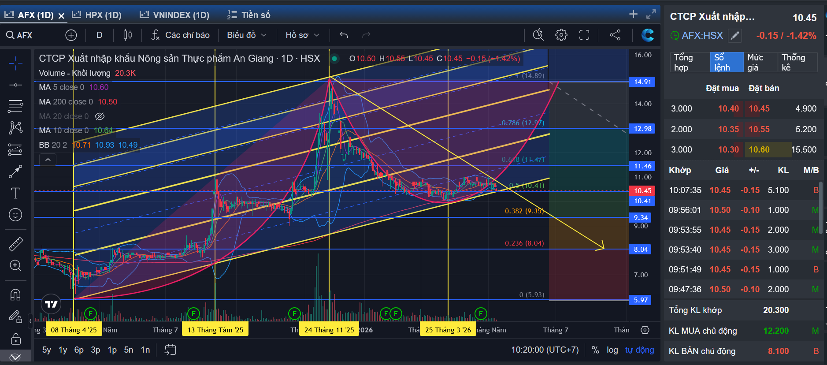Set the range to 1p
The image size is (827, 365).
(112, 350)
